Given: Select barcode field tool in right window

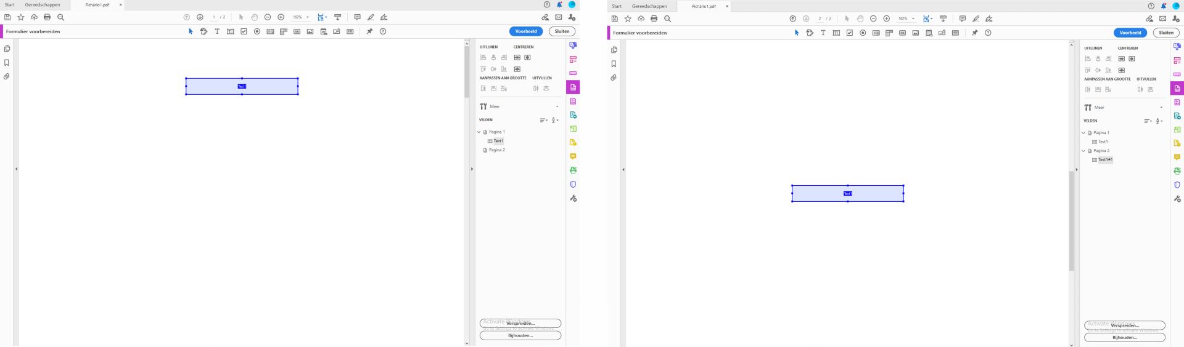Looking at the screenshot, I should (955, 33).
